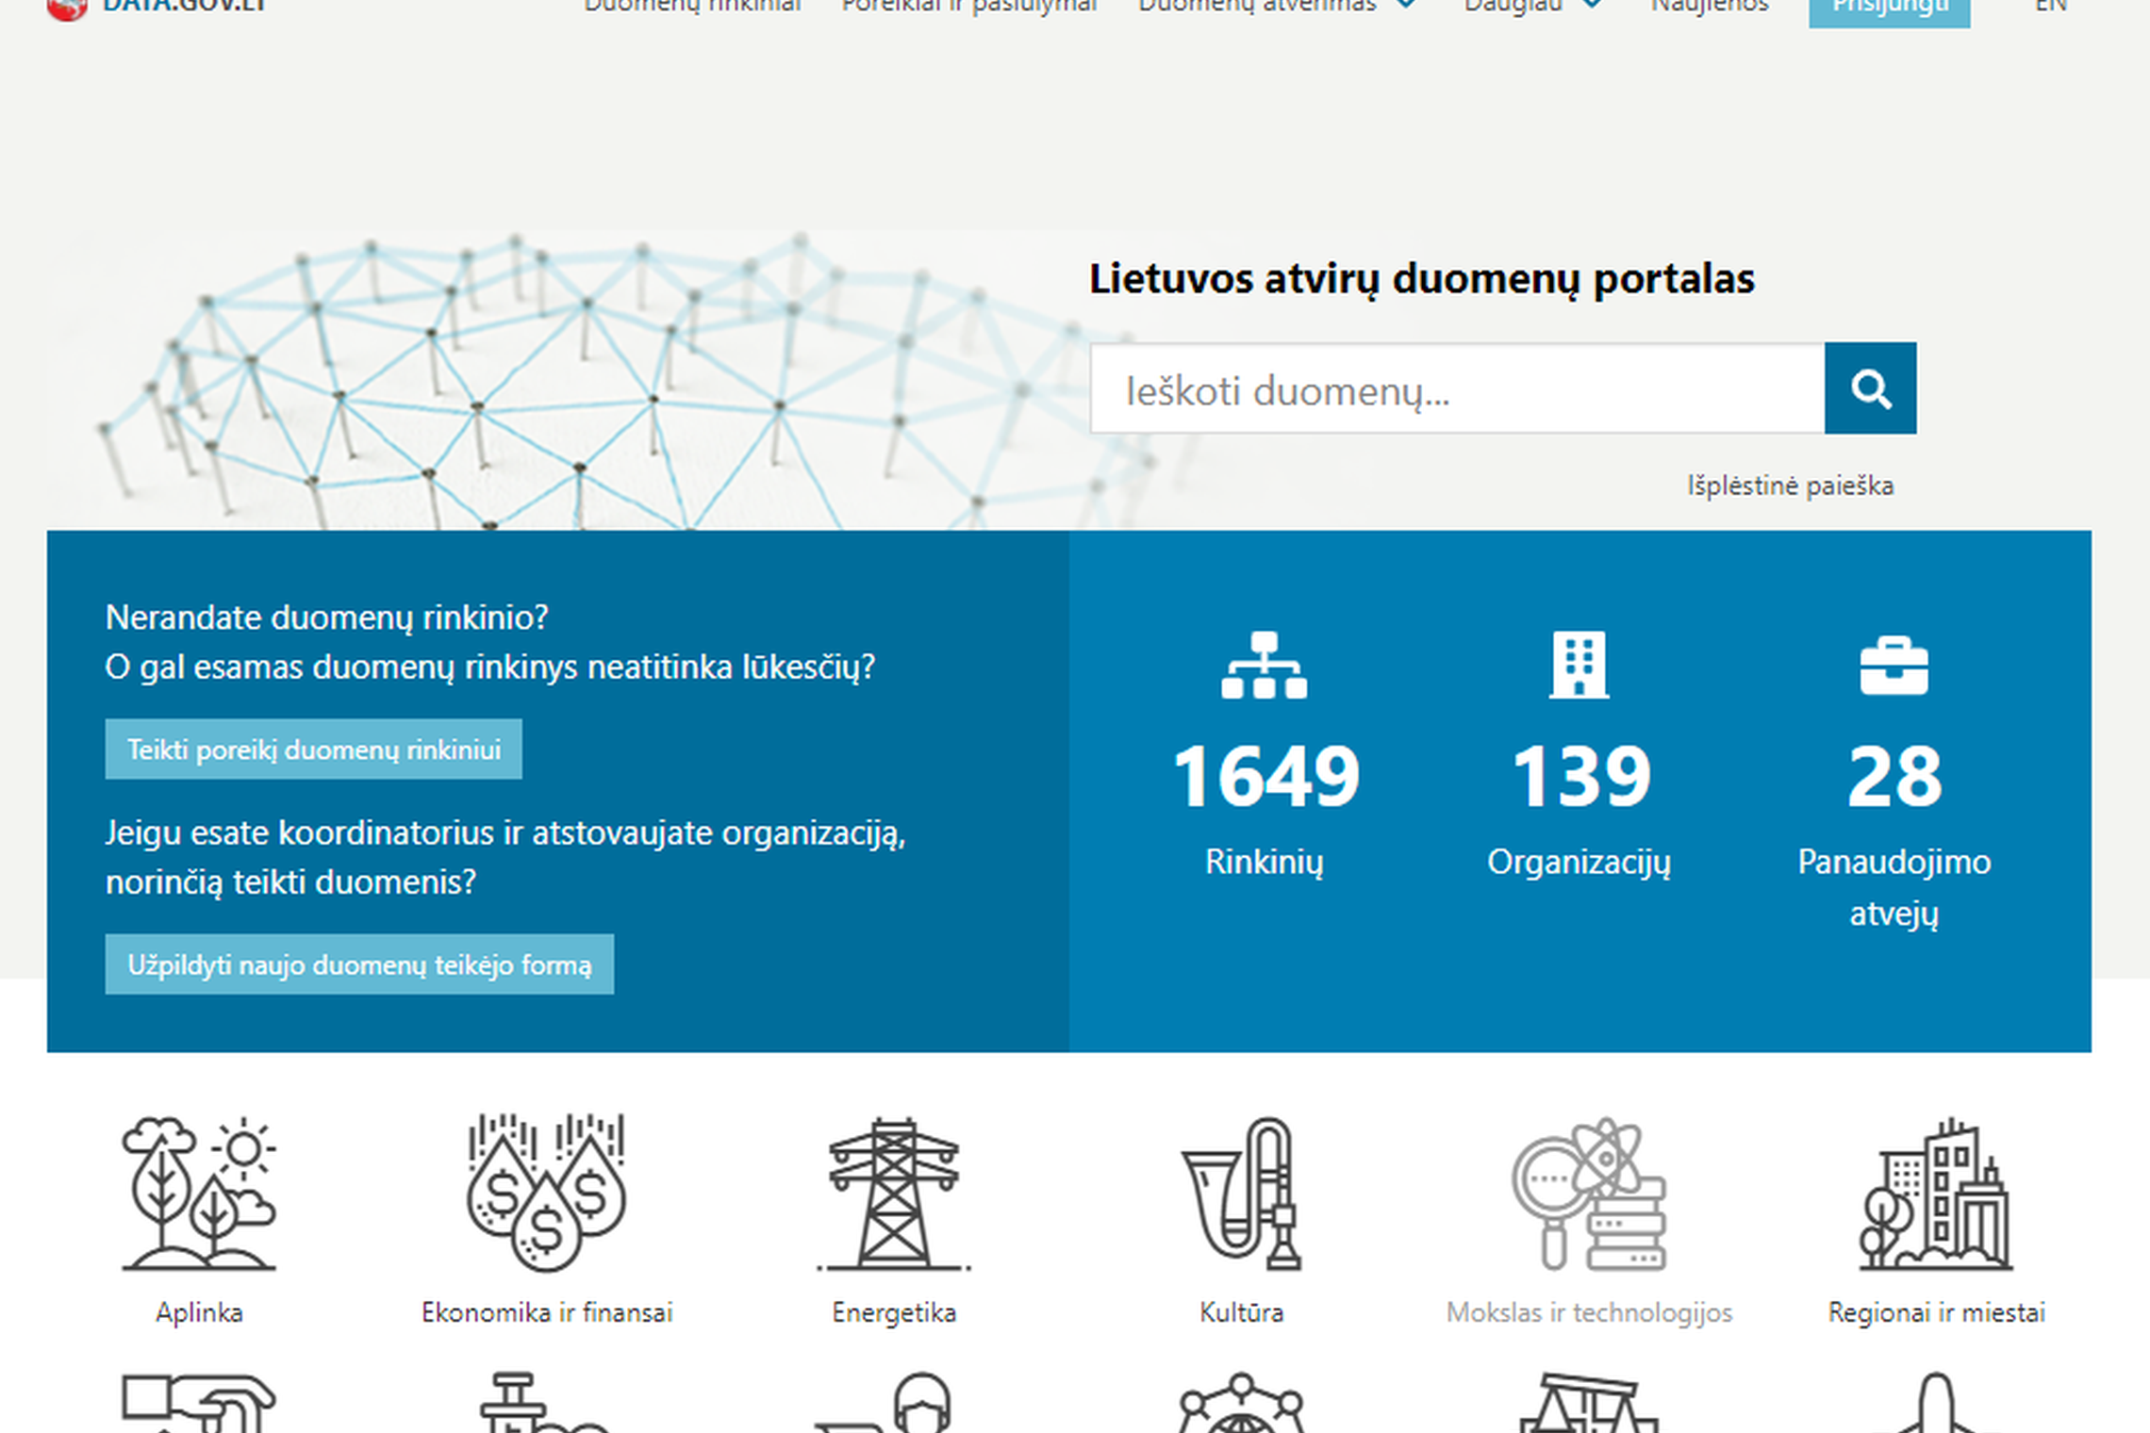The height and width of the screenshot is (1433, 2150).
Task: Select the airplane category icon
Action: [x=1936, y=1403]
